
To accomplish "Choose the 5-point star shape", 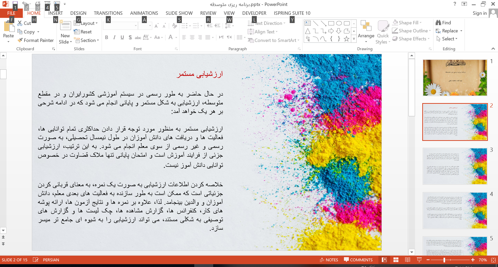I will (x=347, y=39).
